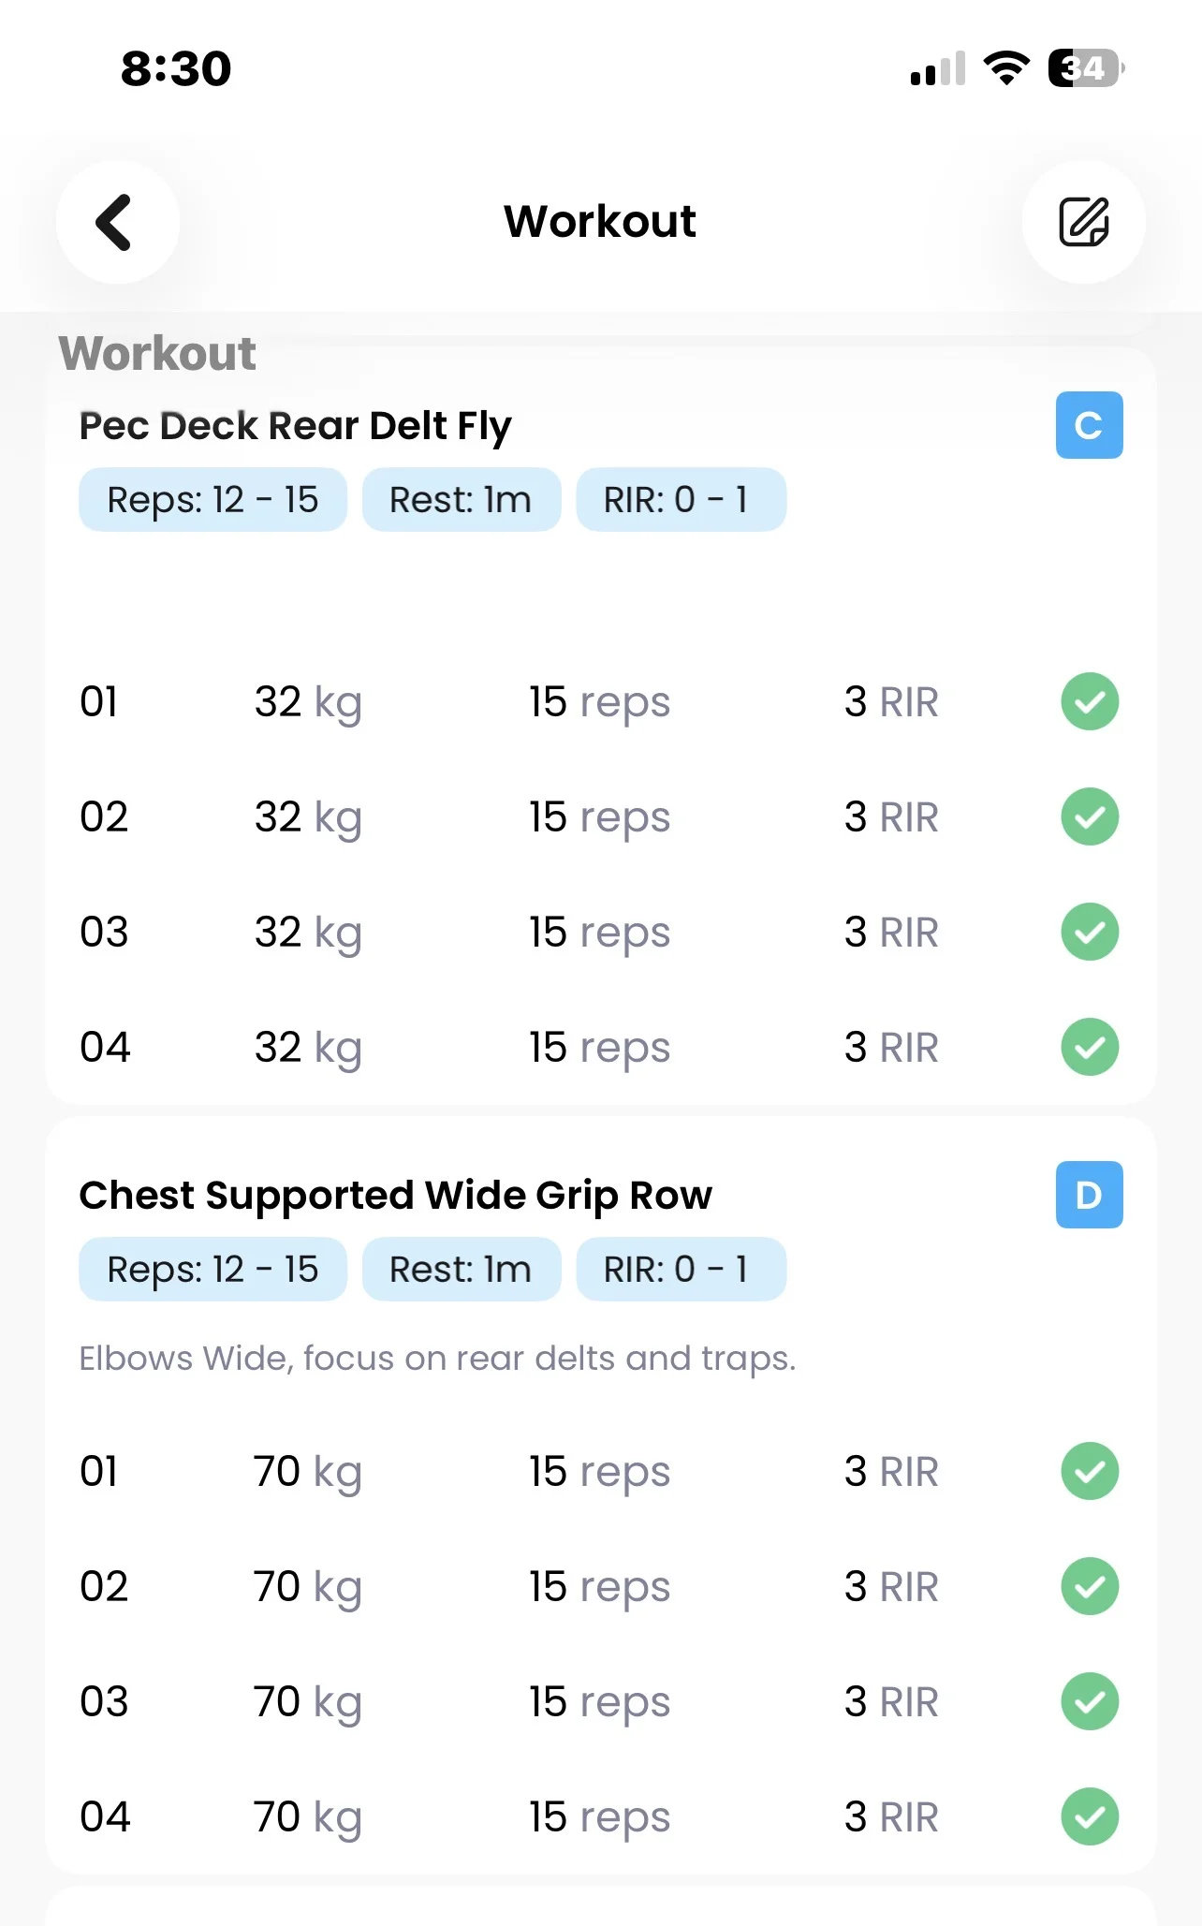Edit 70 kg weight in Row set 01
Image resolution: width=1202 pixels, height=1926 pixels.
(x=308, y=1472)
